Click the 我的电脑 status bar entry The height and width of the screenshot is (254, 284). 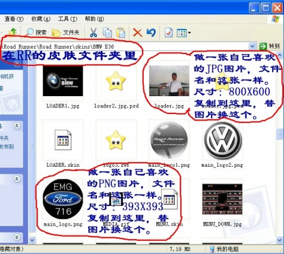tap(224, 249)
